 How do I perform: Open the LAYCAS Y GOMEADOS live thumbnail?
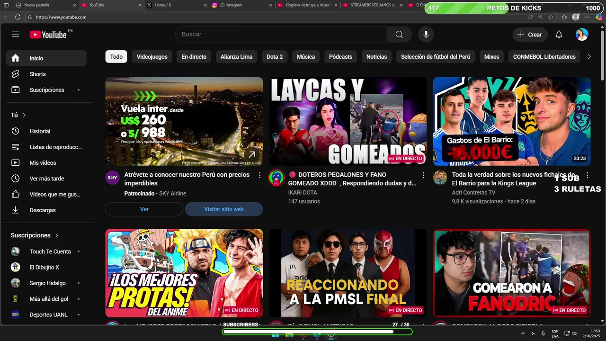348,121
